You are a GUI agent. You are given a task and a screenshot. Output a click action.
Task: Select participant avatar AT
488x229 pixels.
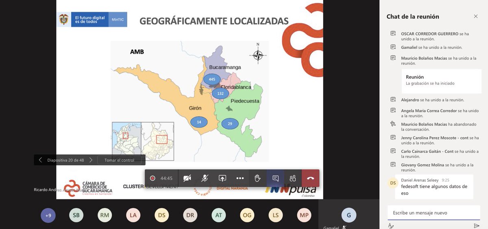[x=218, y=215]
